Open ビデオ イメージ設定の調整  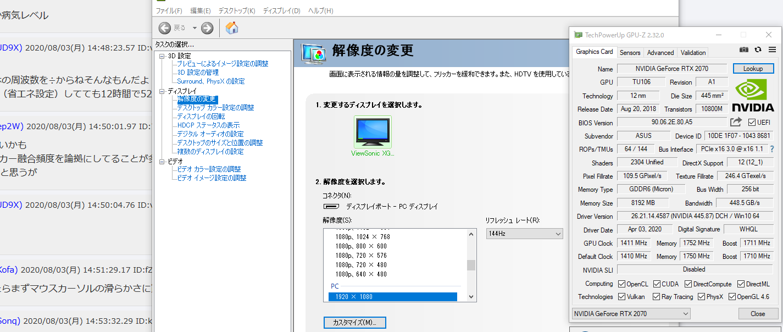212,178
